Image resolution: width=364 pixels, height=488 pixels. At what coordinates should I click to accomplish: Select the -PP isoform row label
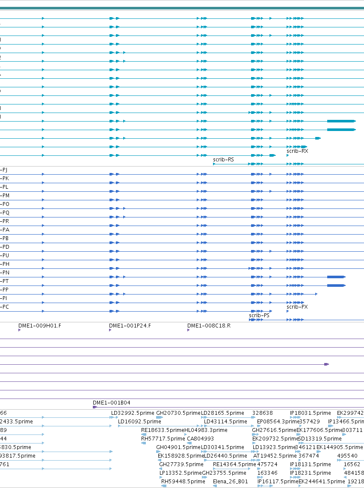pyautogui.click(x=4, y=290)
